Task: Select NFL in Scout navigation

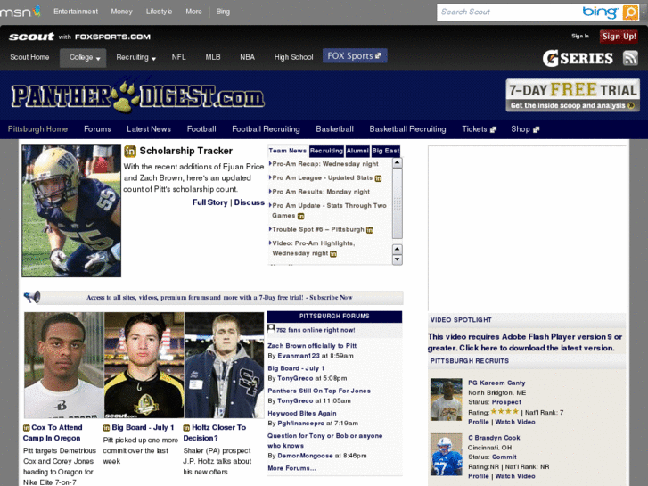Action: tap(178, 57)
